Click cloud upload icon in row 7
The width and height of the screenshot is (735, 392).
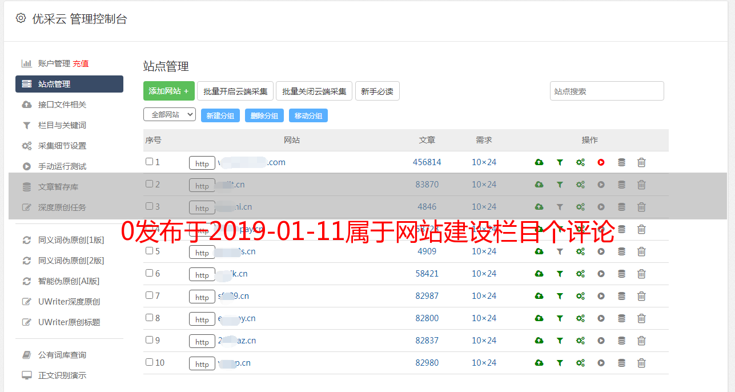coord(539,296)
